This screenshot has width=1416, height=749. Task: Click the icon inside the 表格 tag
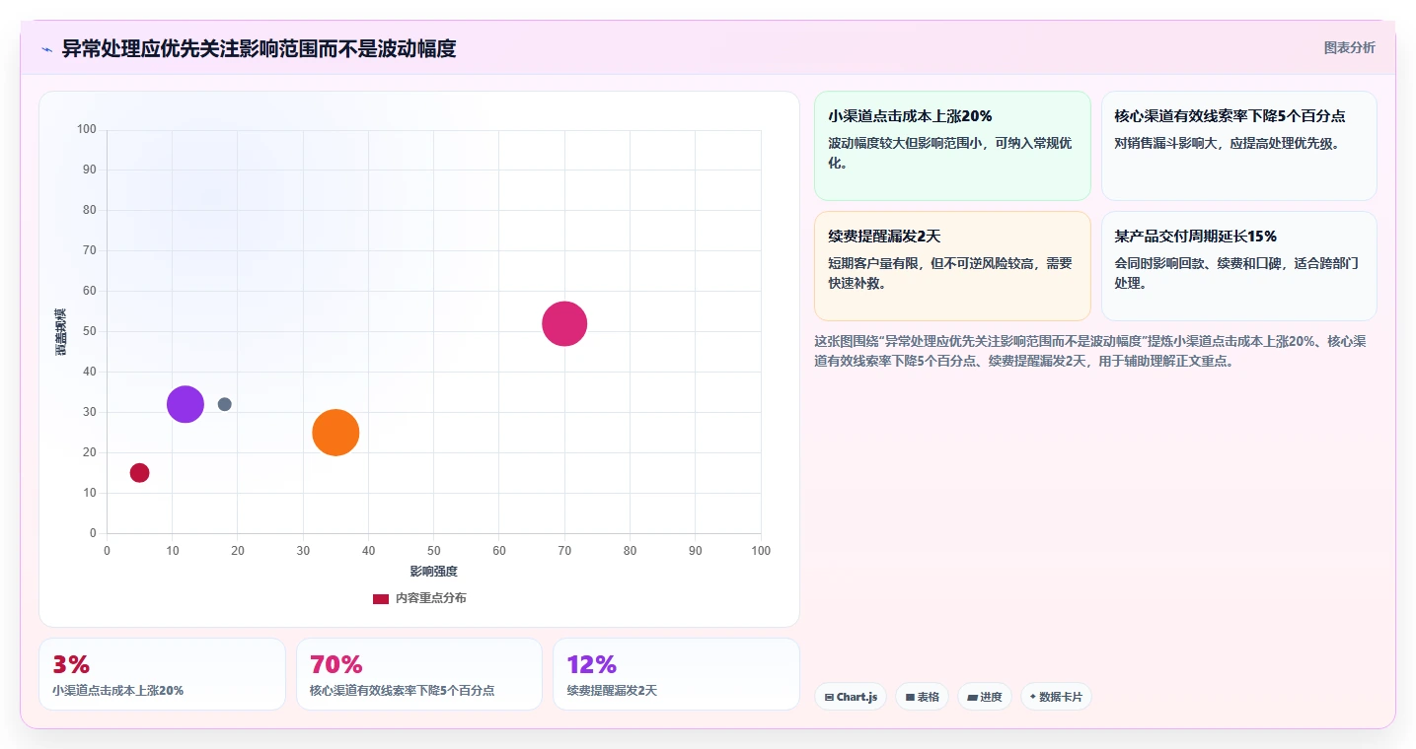coord(910,697)
